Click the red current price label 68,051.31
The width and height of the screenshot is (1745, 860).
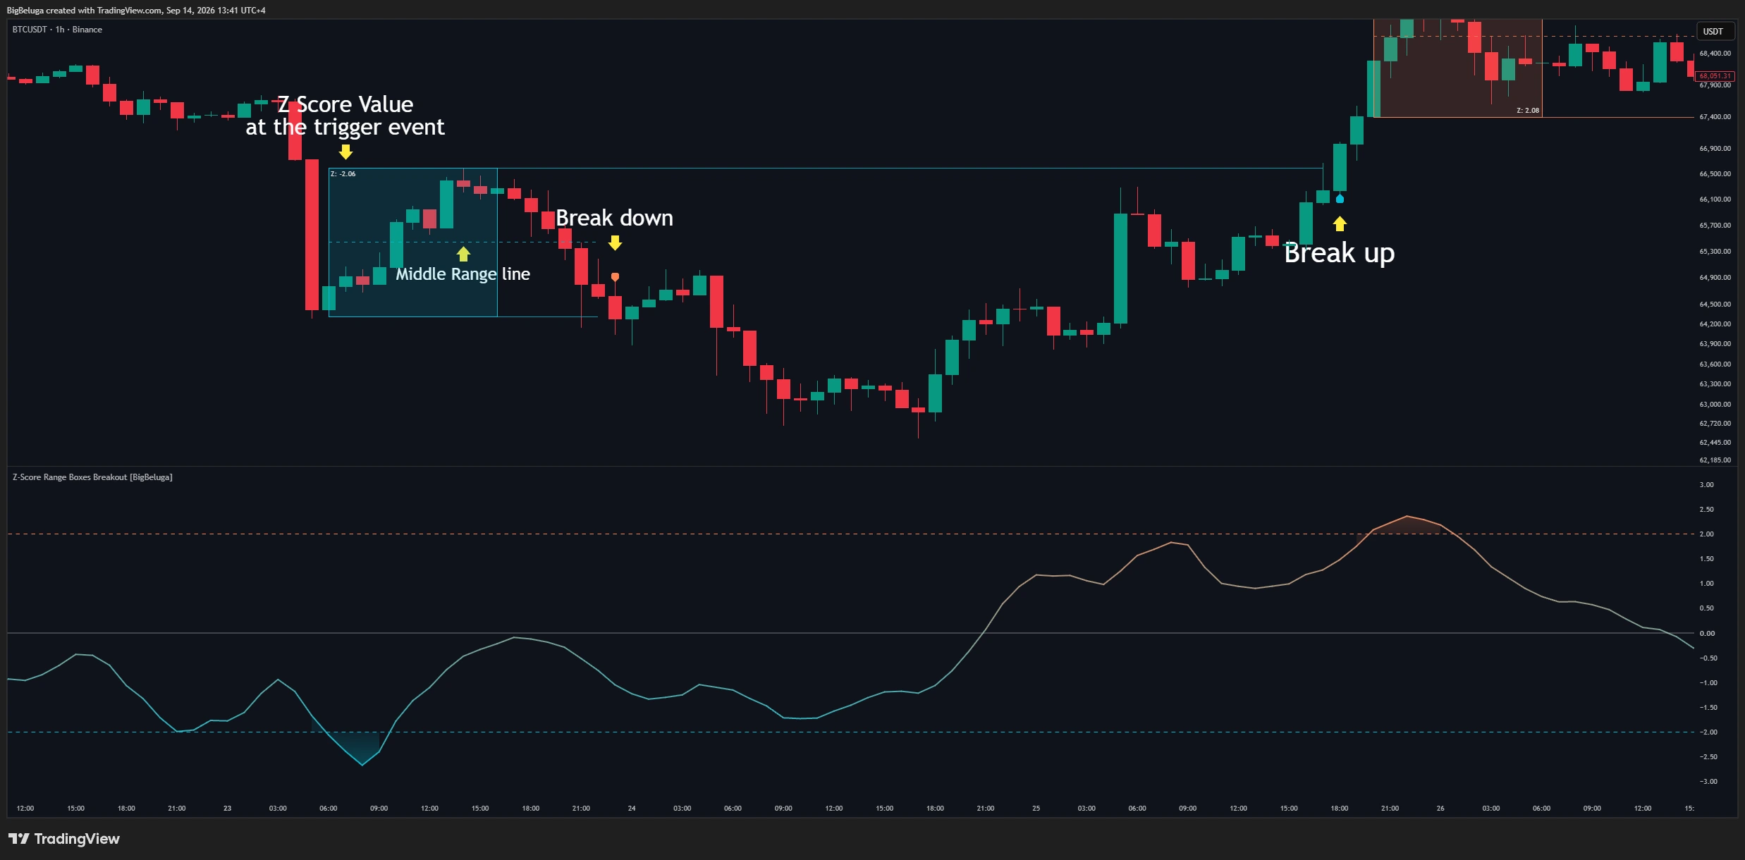pos(1715,75)
